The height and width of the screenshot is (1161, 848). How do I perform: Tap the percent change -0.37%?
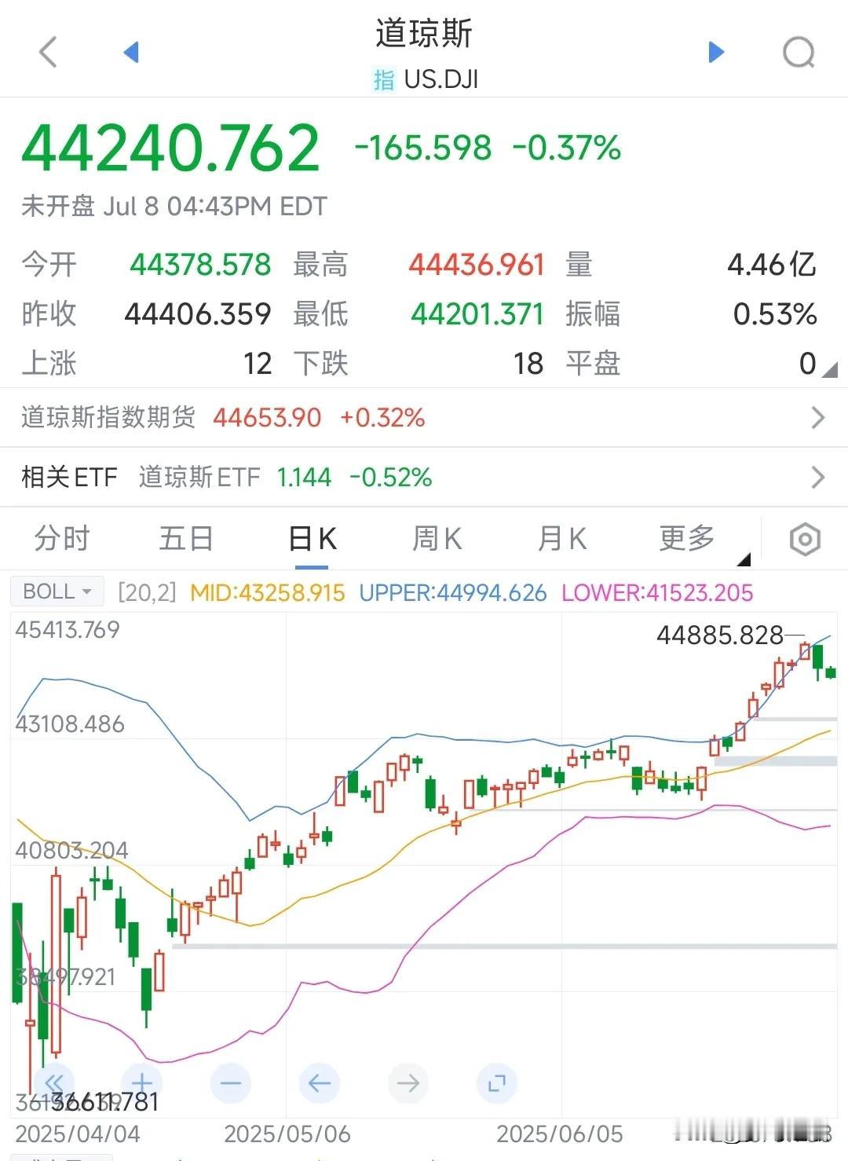(x=567, y=148)
